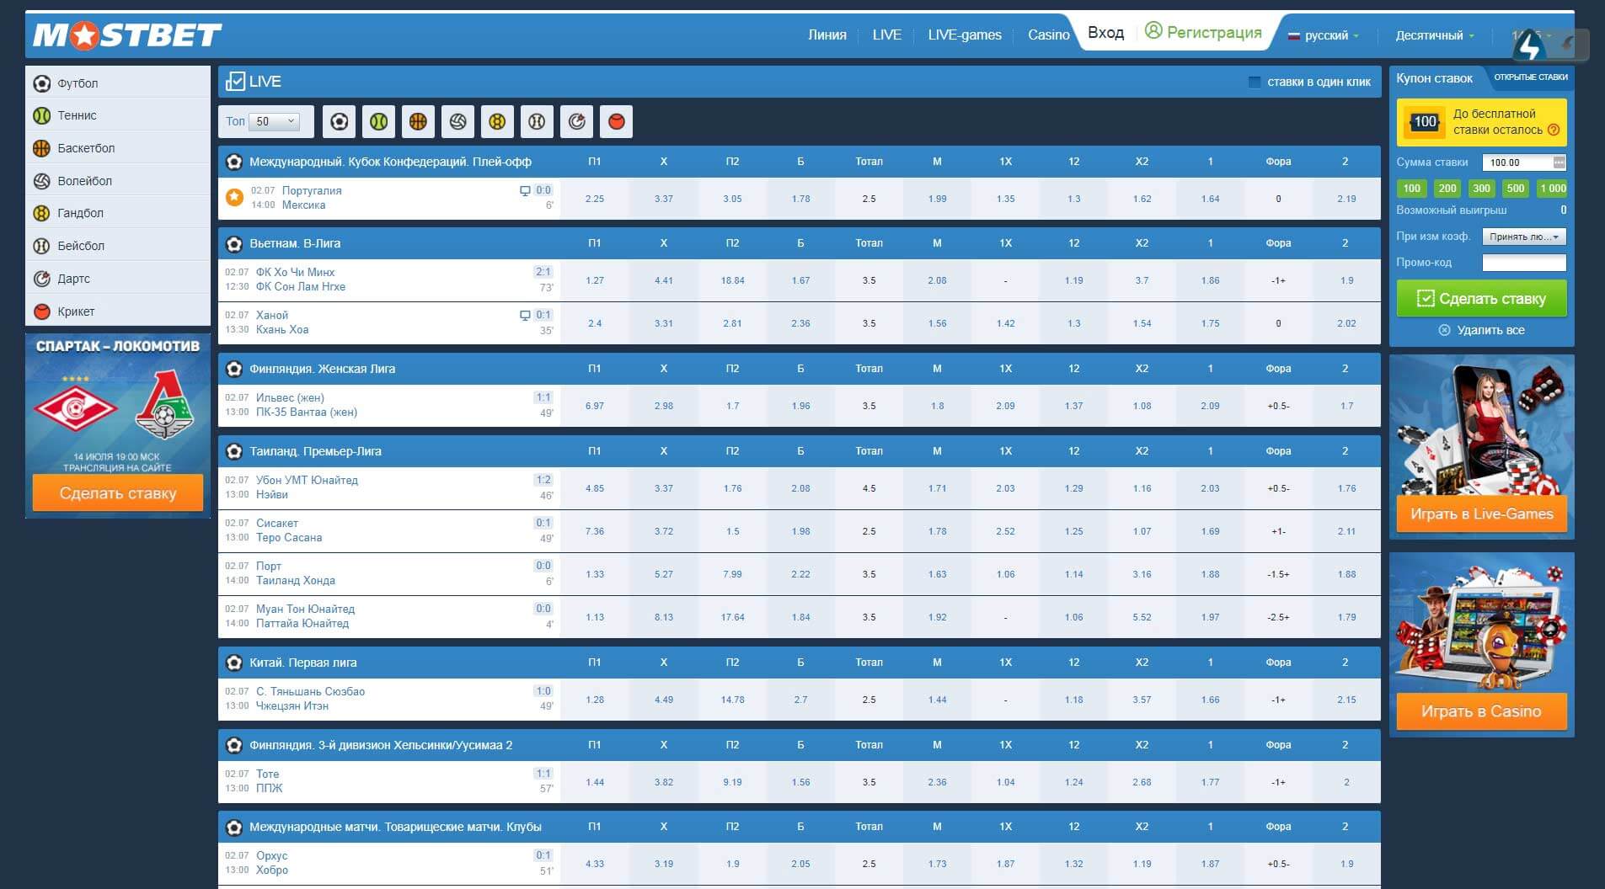Collapse Международный Кубок Конфедераций section header

point(799,162)
